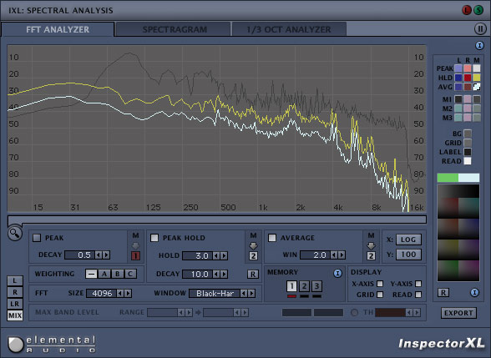The width and height of the screenshot is (491, 358).
Task: Open the 1/3 Oct Analyzer tab
Action: coord(289,29)
